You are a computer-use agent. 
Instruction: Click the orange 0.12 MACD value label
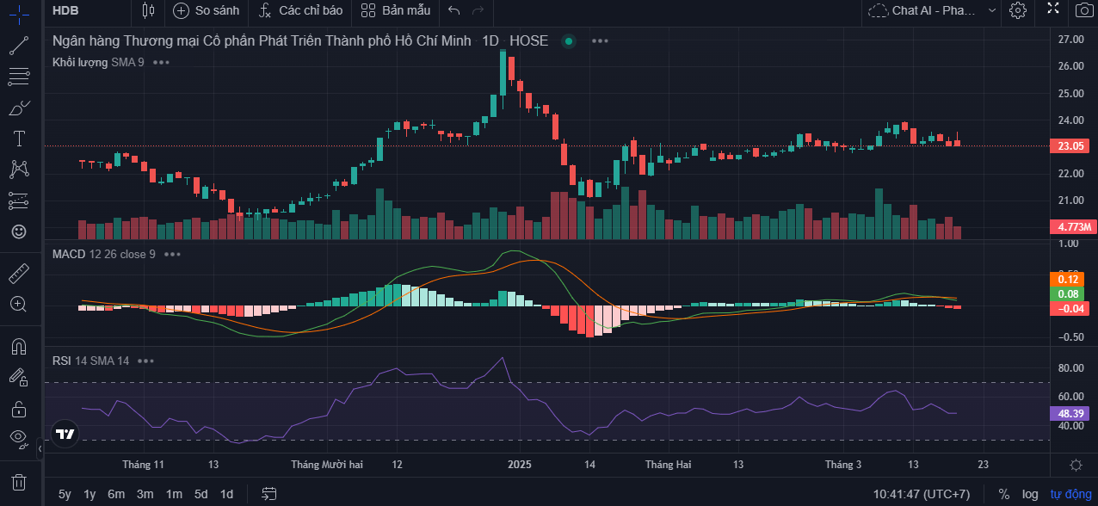pyautogui.click(x=1068, y=279)
